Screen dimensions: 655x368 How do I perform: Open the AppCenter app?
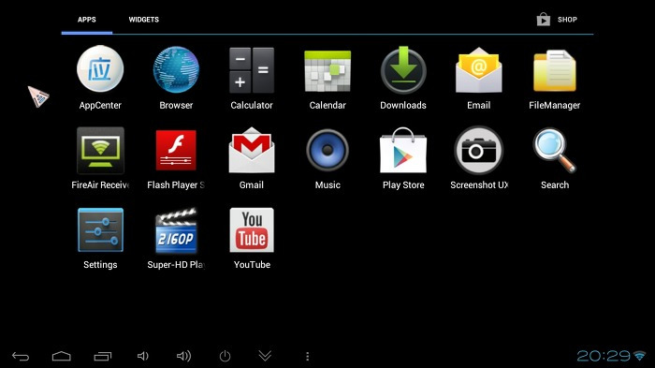pyautogui.click(x=100, y=69)
